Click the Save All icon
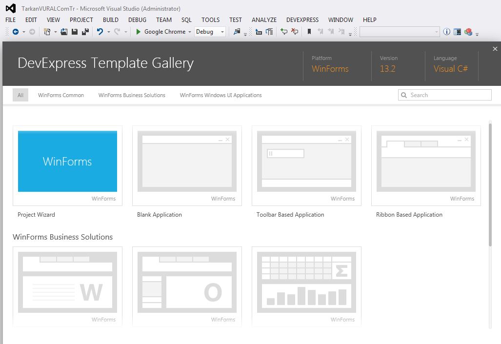Viewport: 501px width, 344px height. click(85, 32)
